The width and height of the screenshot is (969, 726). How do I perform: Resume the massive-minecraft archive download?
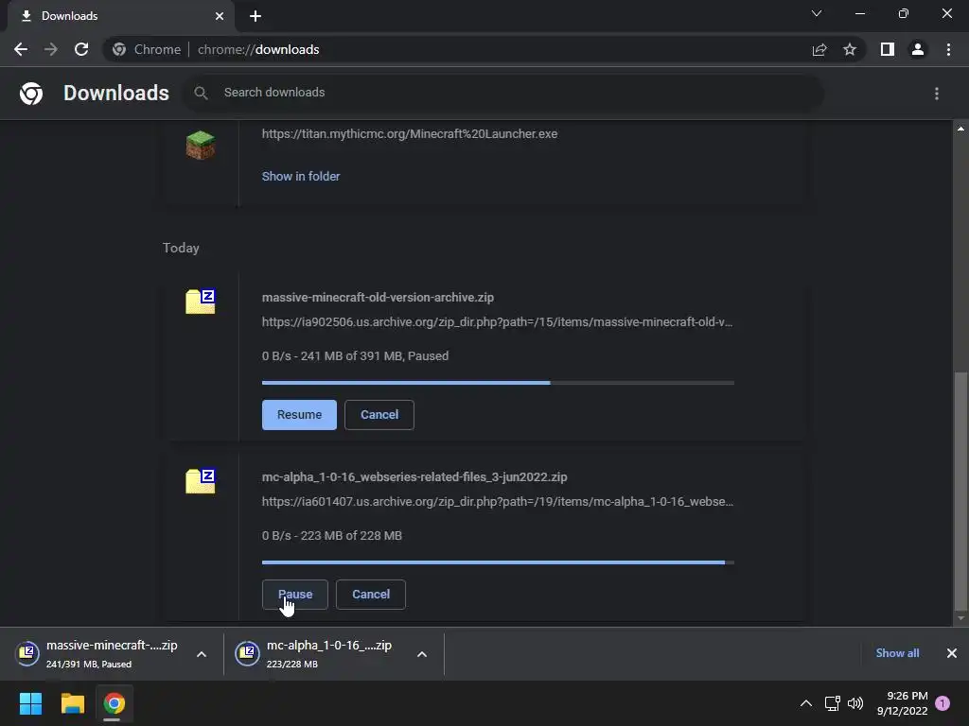(299, 415)
